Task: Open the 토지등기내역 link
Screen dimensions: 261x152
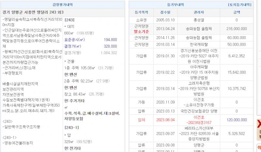Action: [239, 5]
